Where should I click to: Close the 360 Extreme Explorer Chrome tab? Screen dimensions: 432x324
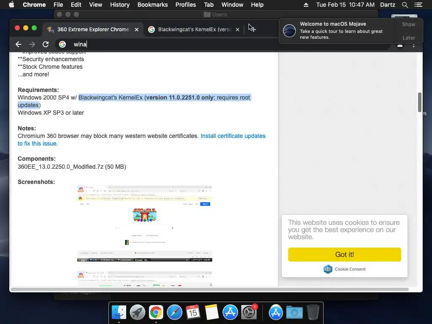pos(137,30)
